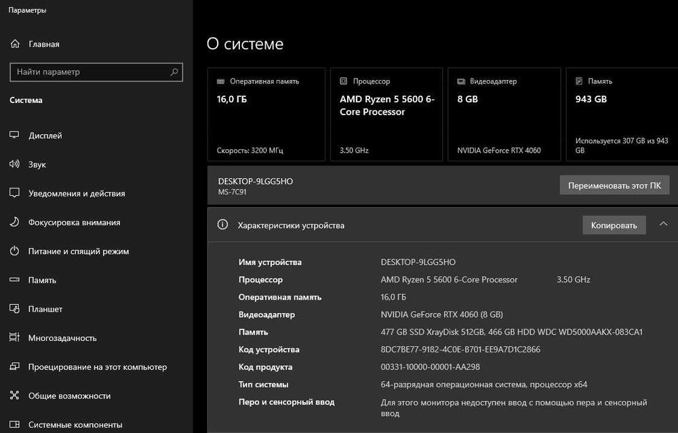
Task: Click the Focus assist moon icon
Action: [14, 222]
